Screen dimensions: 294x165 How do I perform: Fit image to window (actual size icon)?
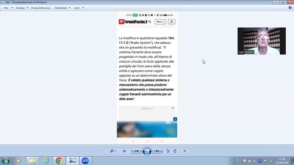click(124, 151)
